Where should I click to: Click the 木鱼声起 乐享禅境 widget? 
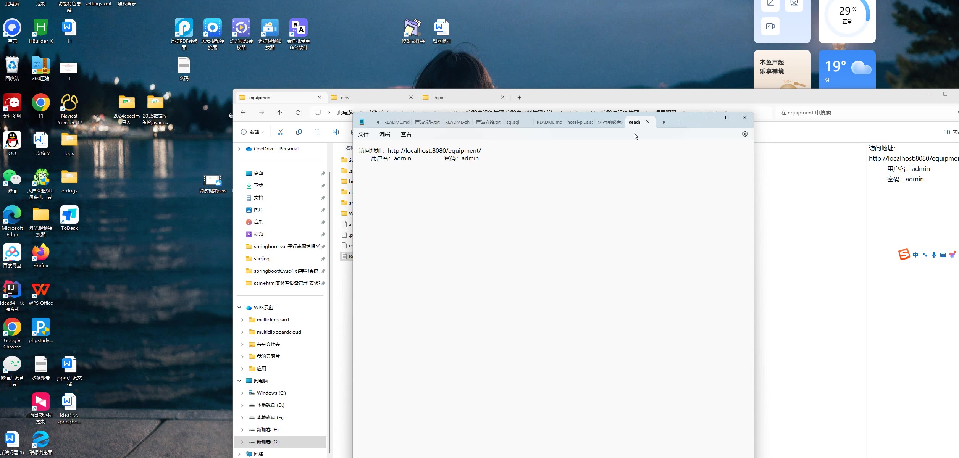(x=782, y=69)
